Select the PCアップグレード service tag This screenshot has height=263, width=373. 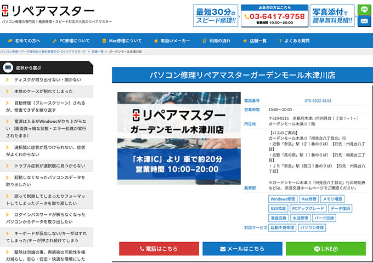(308, 209)
